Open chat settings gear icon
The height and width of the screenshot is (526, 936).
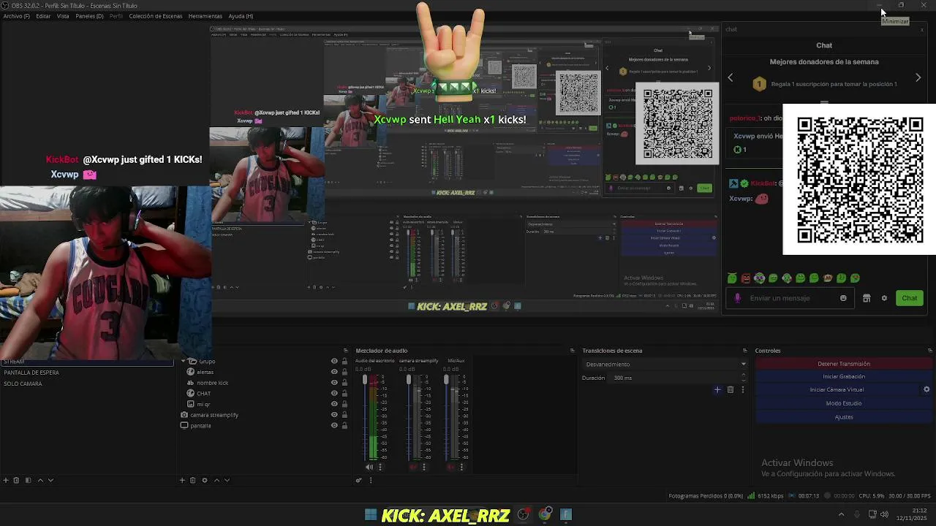coord(884,298)
